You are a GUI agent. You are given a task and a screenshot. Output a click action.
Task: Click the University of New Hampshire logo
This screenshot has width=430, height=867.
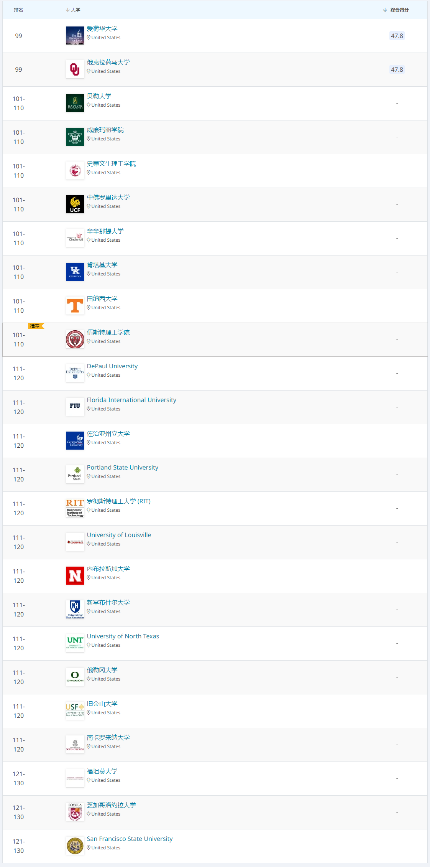(75, 610)
